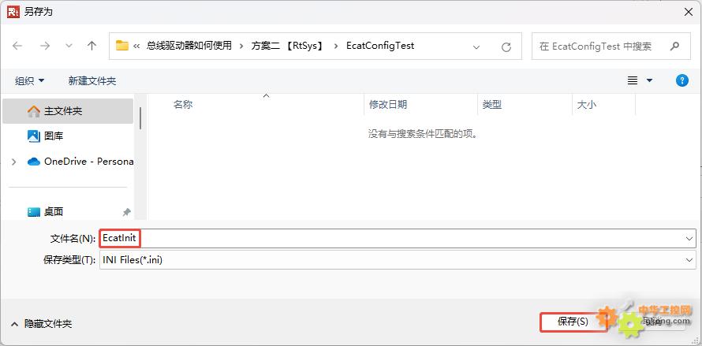Collapse folders via 隐藏文件夹
This screenshot has width=702, height=346.
coord(41,324)
